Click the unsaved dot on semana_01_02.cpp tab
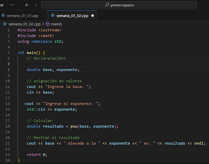This screenshot has height=164, width=209. pyautogui.click(x=93, y=16)
